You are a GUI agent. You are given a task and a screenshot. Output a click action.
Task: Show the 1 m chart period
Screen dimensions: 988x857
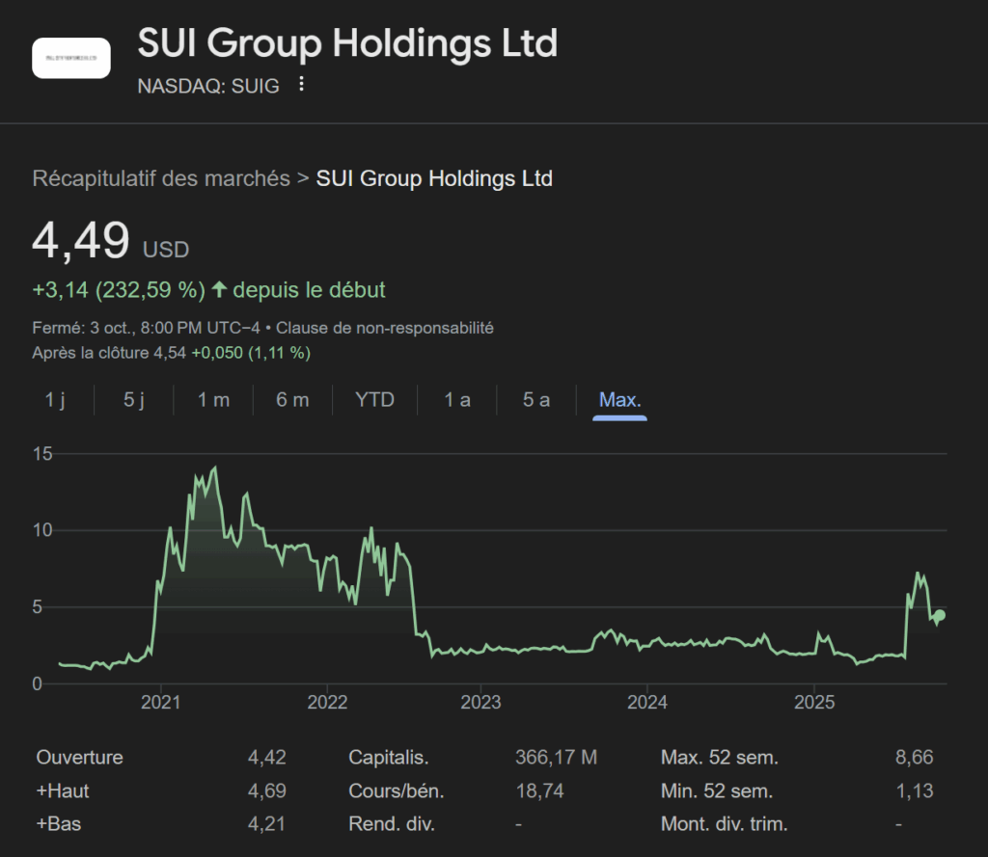click(213, 399)
